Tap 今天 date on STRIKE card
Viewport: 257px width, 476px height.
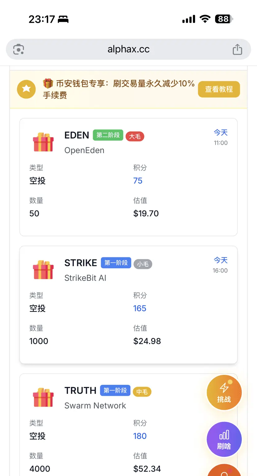pyautogui.click(x=220, y=260)
